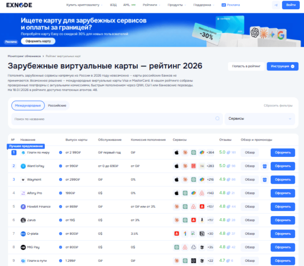
Task: Select the Международные filter toggle
Action: click(x=28, y=105)
